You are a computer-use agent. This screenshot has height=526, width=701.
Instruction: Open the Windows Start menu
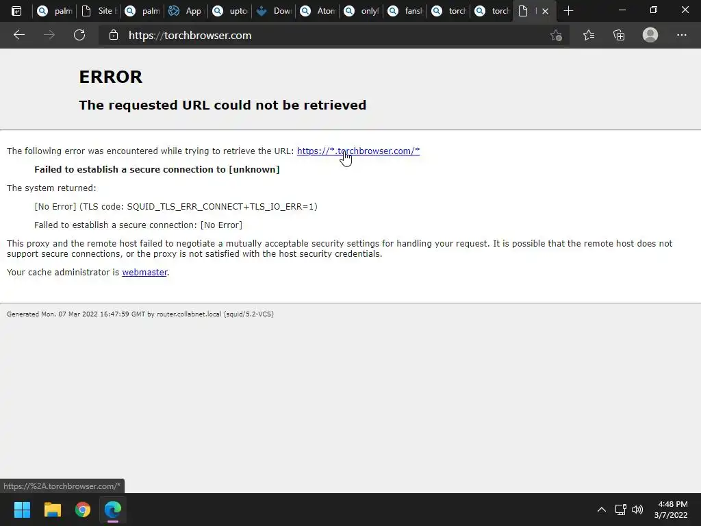pyautogui.click(x=22, y=510)
